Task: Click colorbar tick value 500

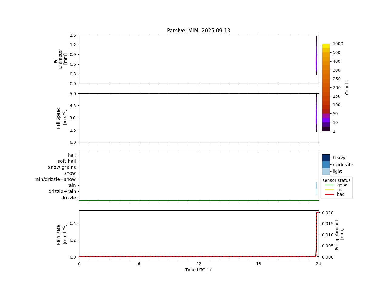Action: (336, 53)
